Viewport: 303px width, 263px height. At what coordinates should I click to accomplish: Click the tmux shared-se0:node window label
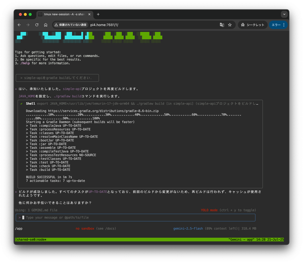31,239
